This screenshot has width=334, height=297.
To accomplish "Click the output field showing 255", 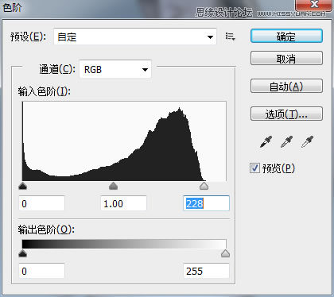I will tap(206, 271).
